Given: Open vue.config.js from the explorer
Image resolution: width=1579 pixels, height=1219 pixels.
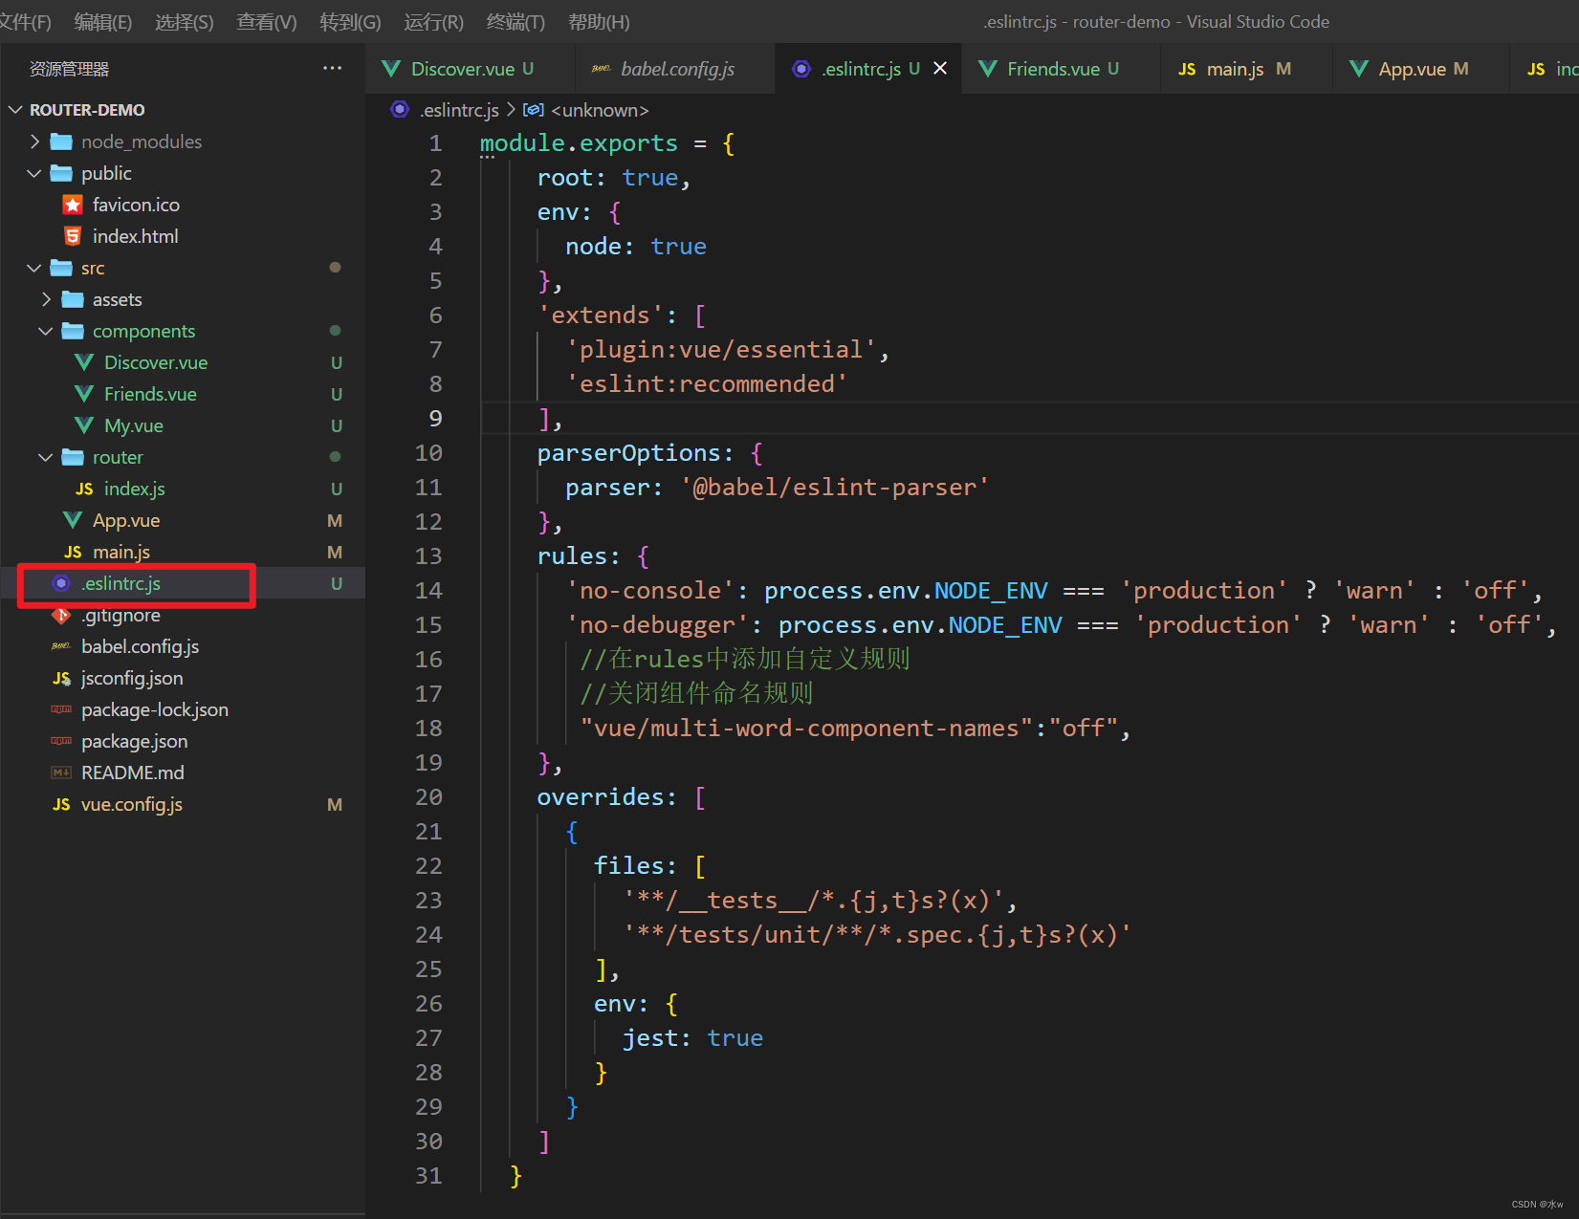Looking at the screenshot, I should click(x=131, y=804).
